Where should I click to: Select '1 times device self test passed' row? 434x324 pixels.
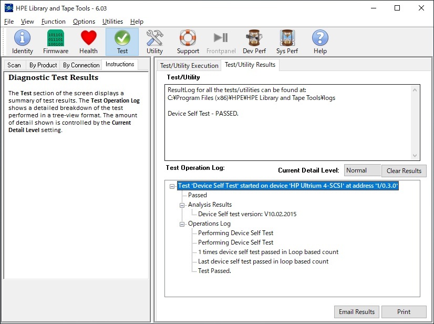pyautogui.click(x=268, y=251)
